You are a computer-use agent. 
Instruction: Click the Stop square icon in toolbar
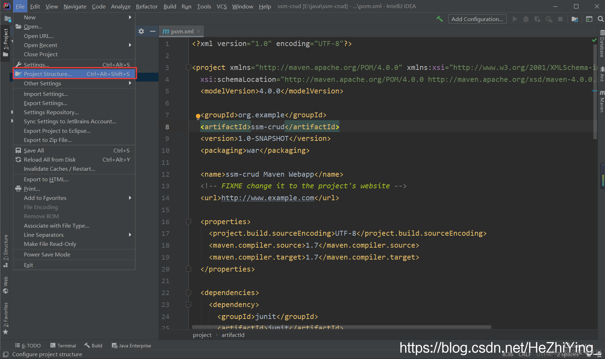[x=560, y=19]
